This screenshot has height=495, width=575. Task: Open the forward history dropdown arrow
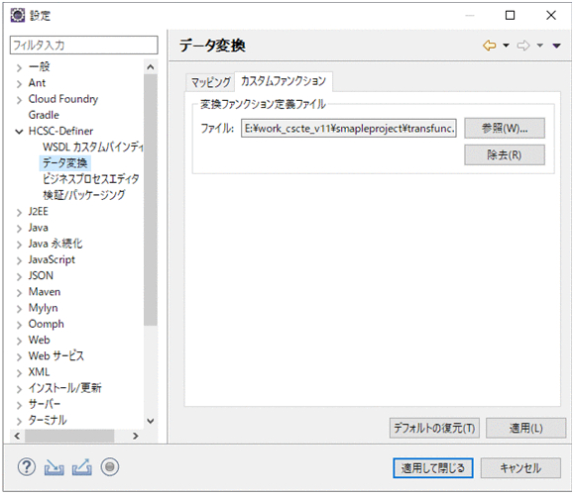pyautogui.click(x=539, y=46)
